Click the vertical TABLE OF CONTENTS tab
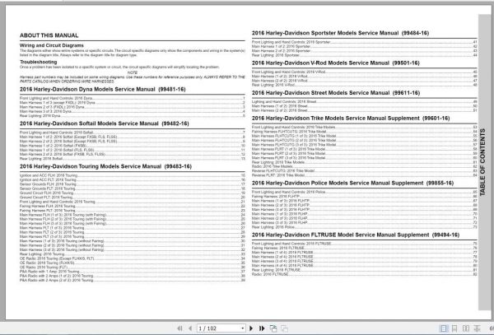The width and height of the screenshot is (494, 335). click(482, 162)
